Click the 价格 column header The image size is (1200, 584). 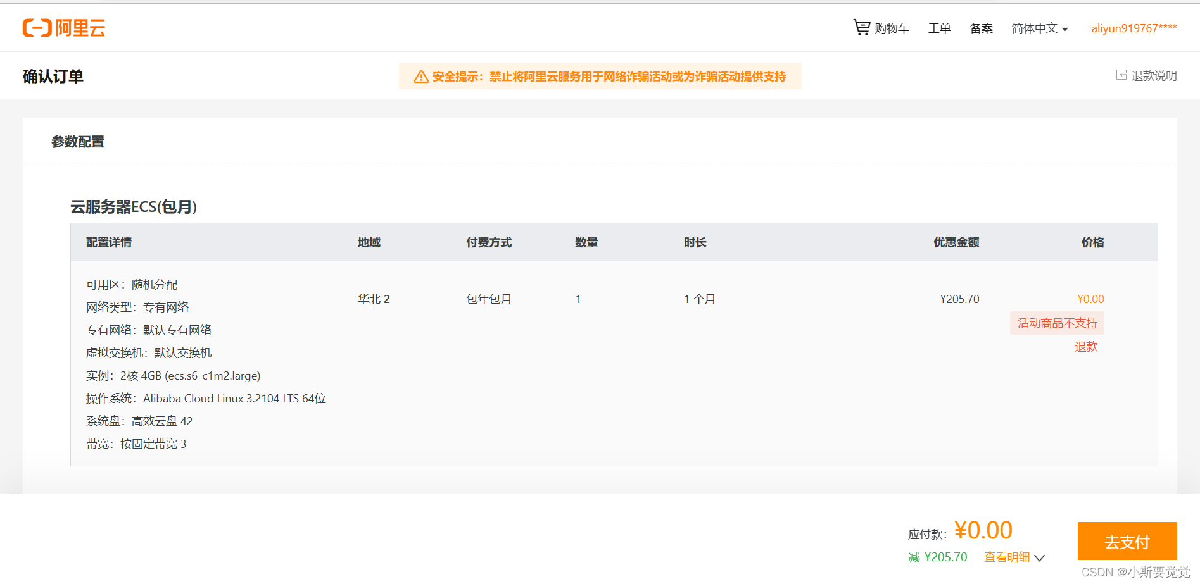pos(1092,242)
